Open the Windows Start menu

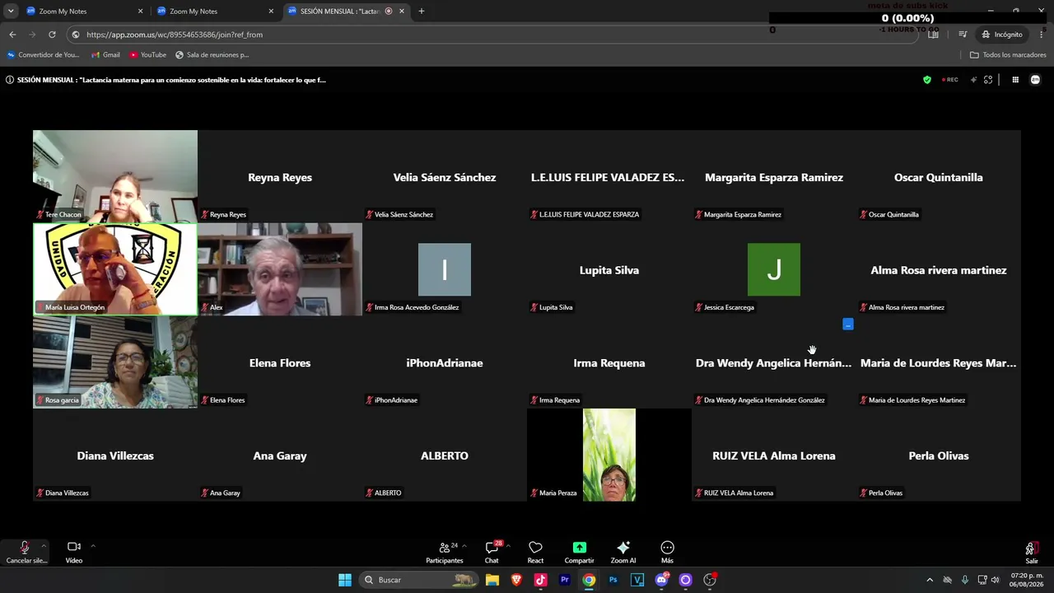345,580
